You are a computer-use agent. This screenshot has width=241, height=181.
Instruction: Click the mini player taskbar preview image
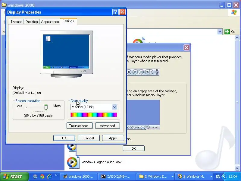pos(143,115)
